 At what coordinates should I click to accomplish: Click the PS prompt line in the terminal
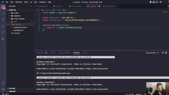54,73
